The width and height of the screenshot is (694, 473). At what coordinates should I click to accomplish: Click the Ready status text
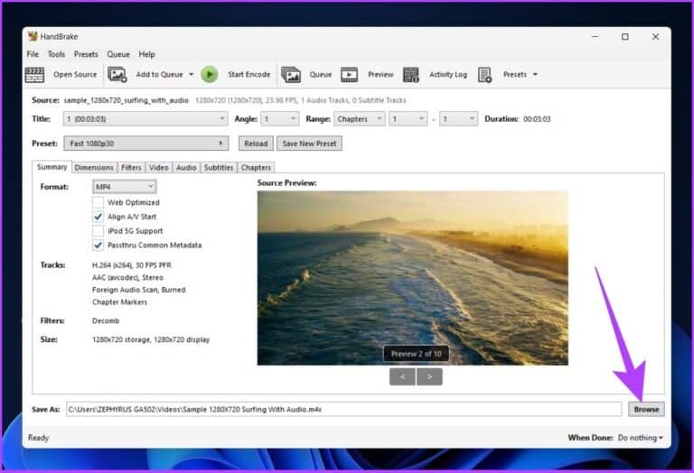[39, 438]
